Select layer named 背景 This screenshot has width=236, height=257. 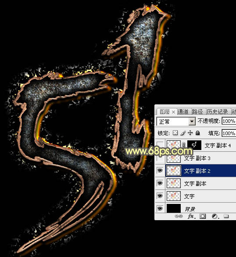tap(190, 209)
